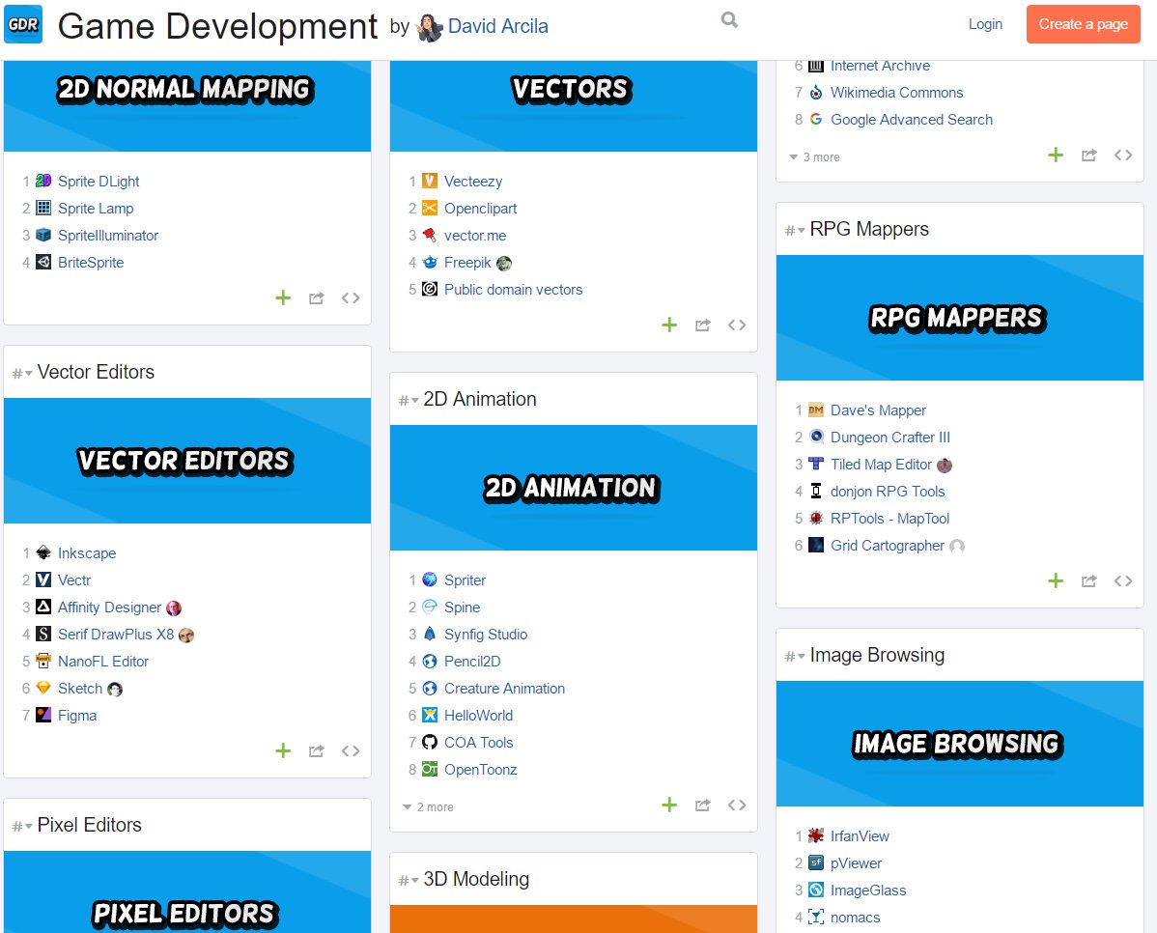Viewport: 1157px width, 933px height.
Task: Add item to list above RPG Mappers
Action: coord(1056,155)
